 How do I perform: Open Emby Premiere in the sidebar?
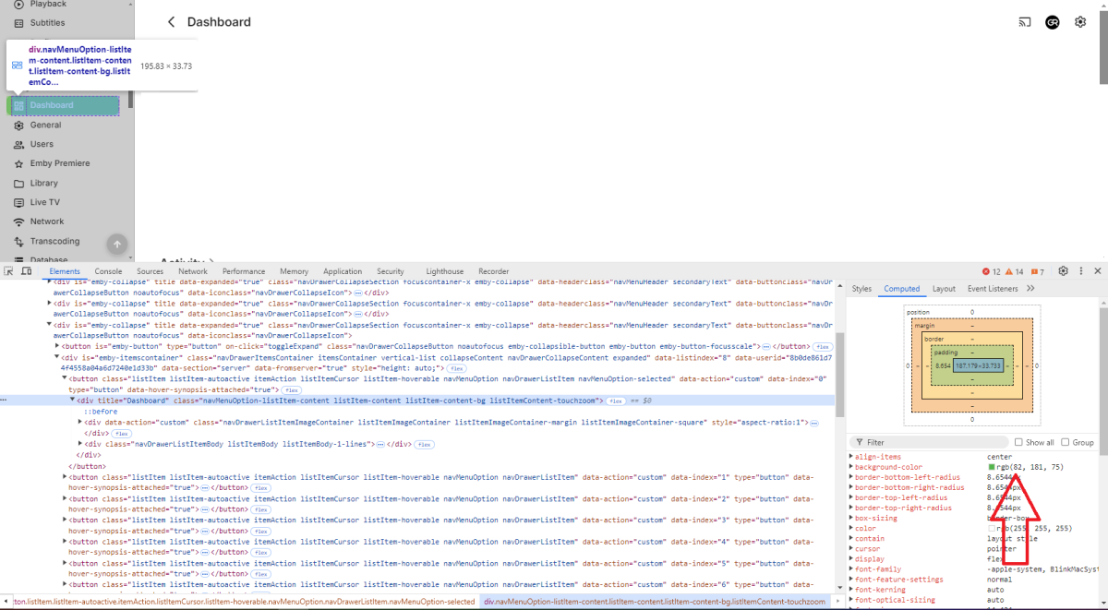(x=63, y=163)
